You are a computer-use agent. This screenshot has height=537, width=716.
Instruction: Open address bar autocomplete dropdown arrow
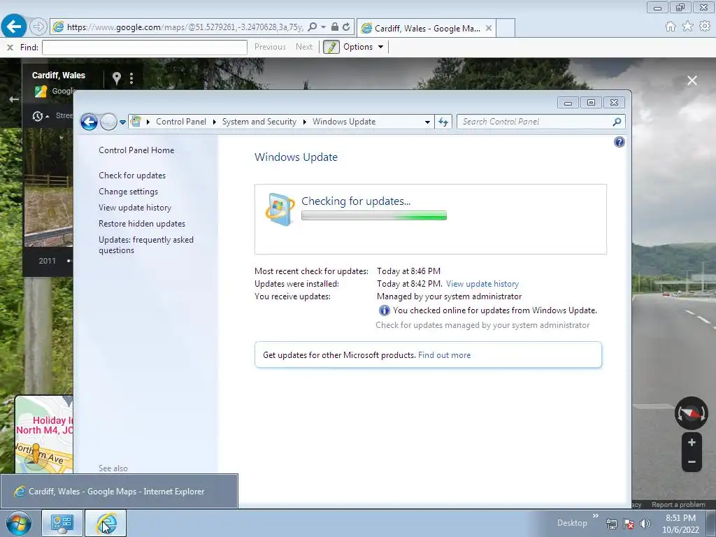[323, 27]
